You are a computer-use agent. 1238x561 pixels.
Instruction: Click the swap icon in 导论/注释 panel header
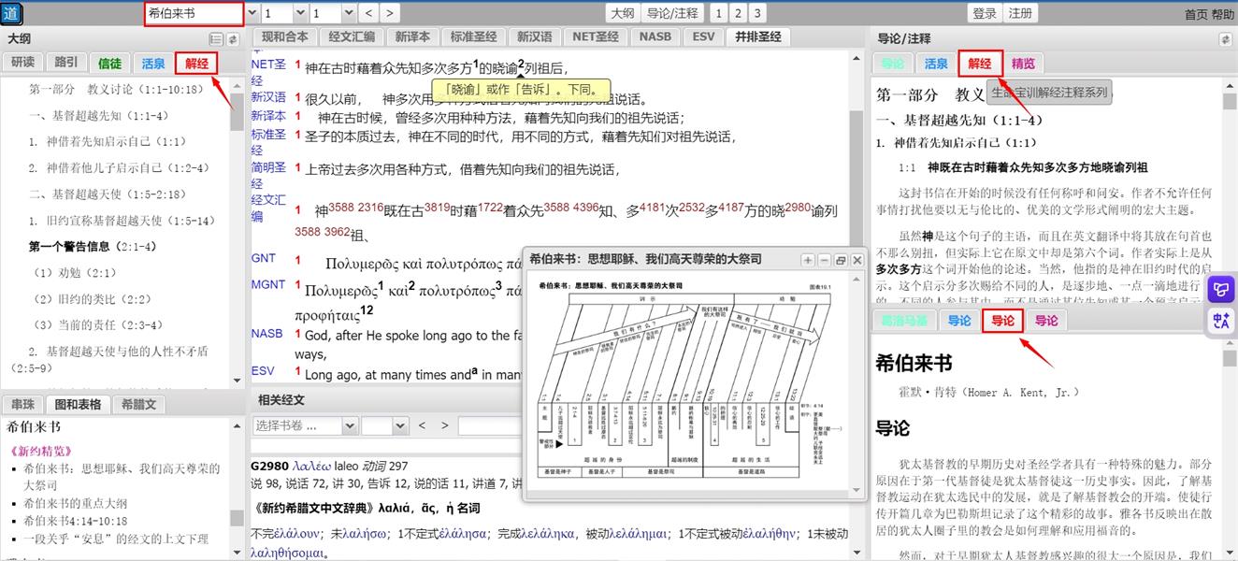pyautogui.click(x=1225, y=39)
